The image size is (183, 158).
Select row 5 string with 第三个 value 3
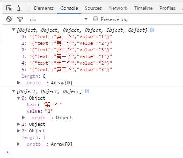67,70
